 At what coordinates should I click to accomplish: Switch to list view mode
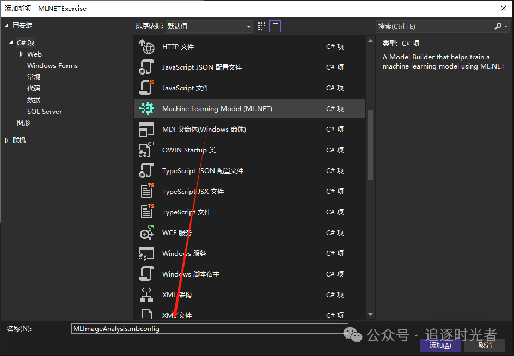[x=275, y=26]
